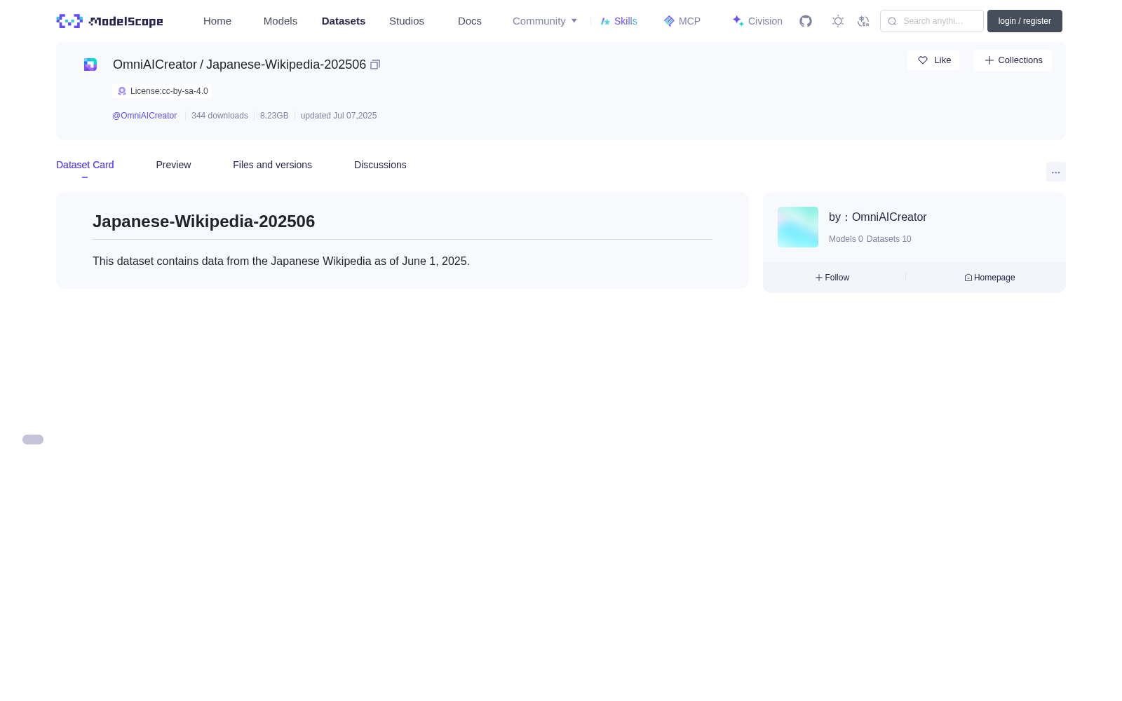
Task: Click the by: OmniAICreator author name
Action: (878, 217)
